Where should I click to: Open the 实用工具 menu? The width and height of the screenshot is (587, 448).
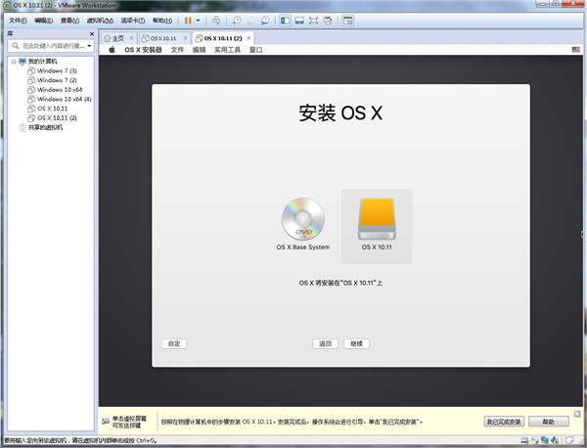click(x=227, y=50)
